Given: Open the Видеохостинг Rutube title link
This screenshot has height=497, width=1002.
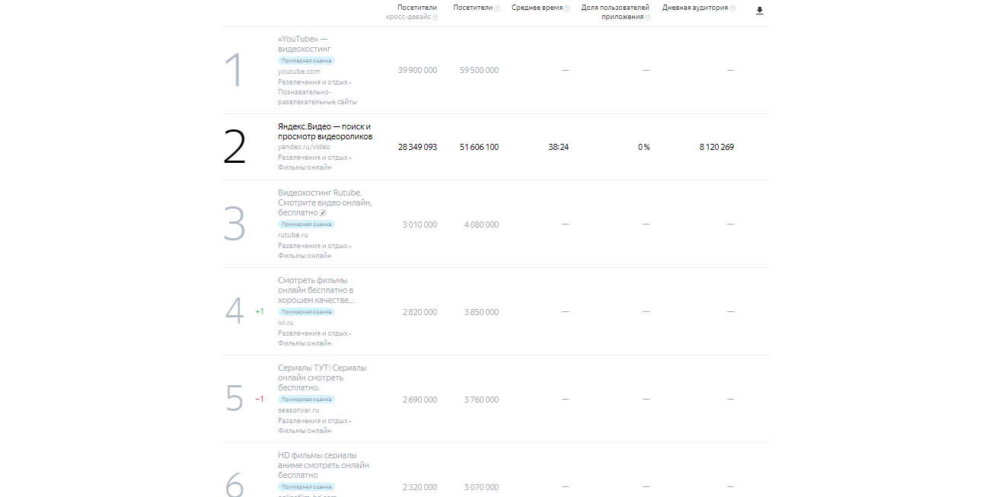Looking at the screenshot, I should 325,203.
